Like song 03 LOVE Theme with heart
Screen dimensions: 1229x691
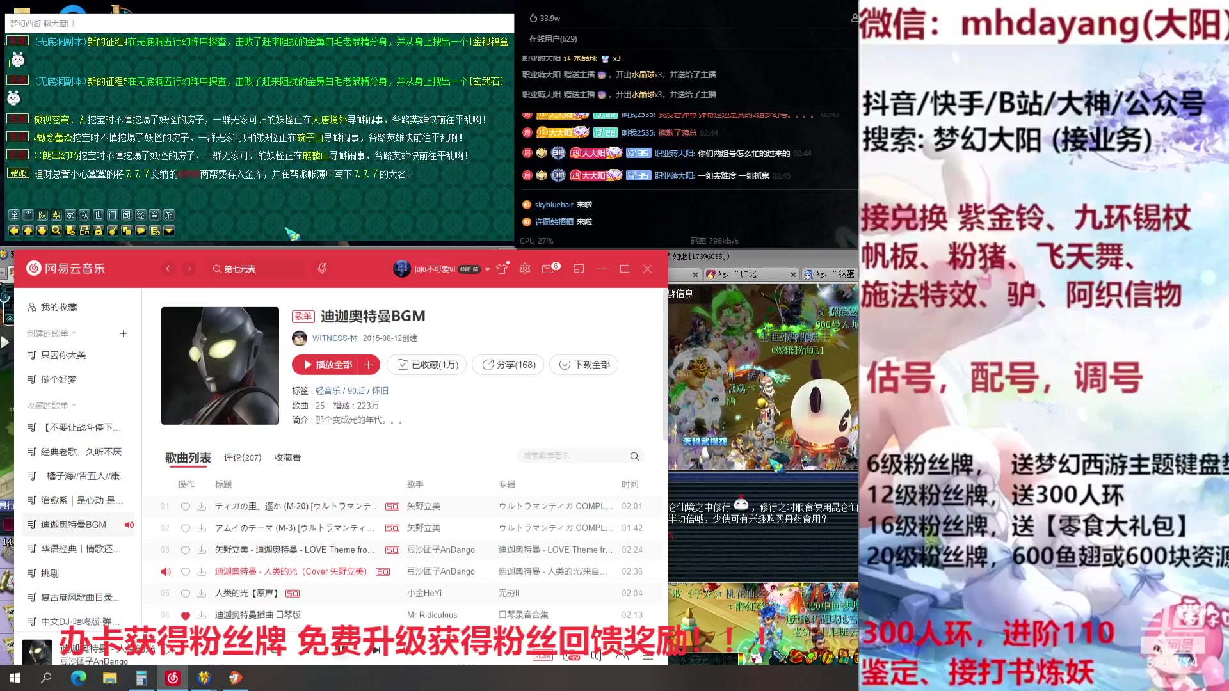click(x=186, y=550)
